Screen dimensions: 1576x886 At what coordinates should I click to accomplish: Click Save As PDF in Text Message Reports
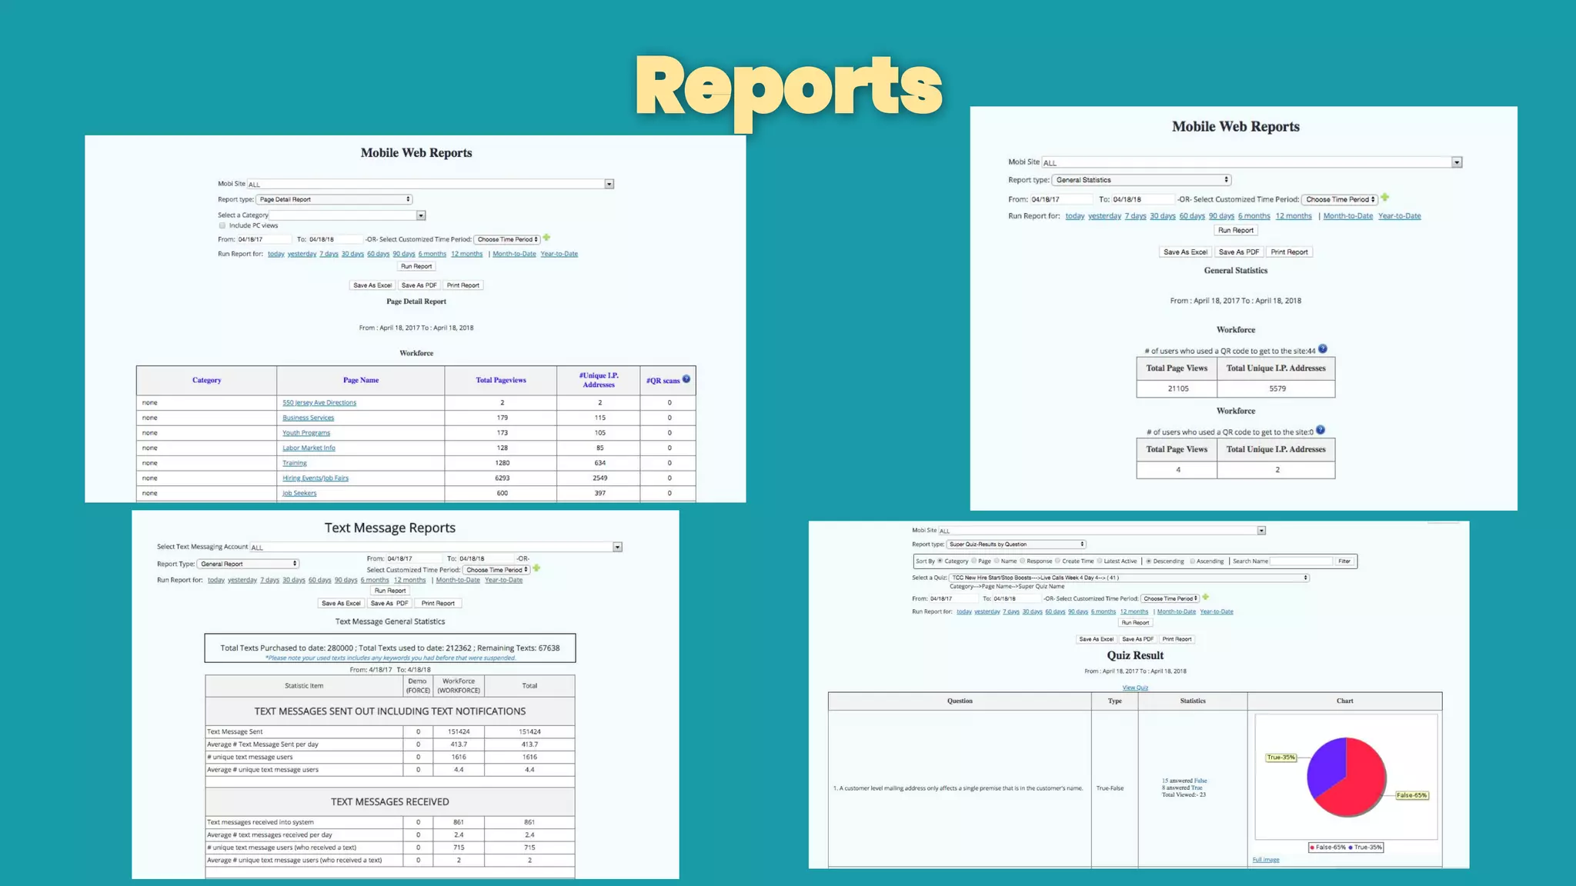click(389, 603)
